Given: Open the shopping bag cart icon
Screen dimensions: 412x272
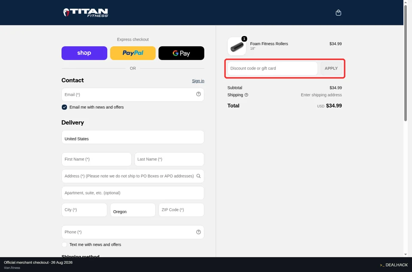Looking at the screenshot, I should tap(338, 12).
